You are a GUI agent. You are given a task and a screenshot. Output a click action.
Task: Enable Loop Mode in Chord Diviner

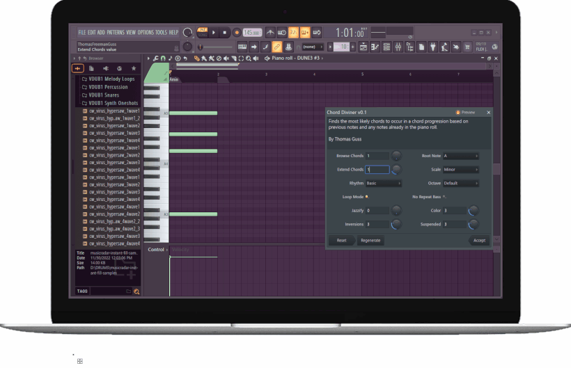click(x=367, y=197)
